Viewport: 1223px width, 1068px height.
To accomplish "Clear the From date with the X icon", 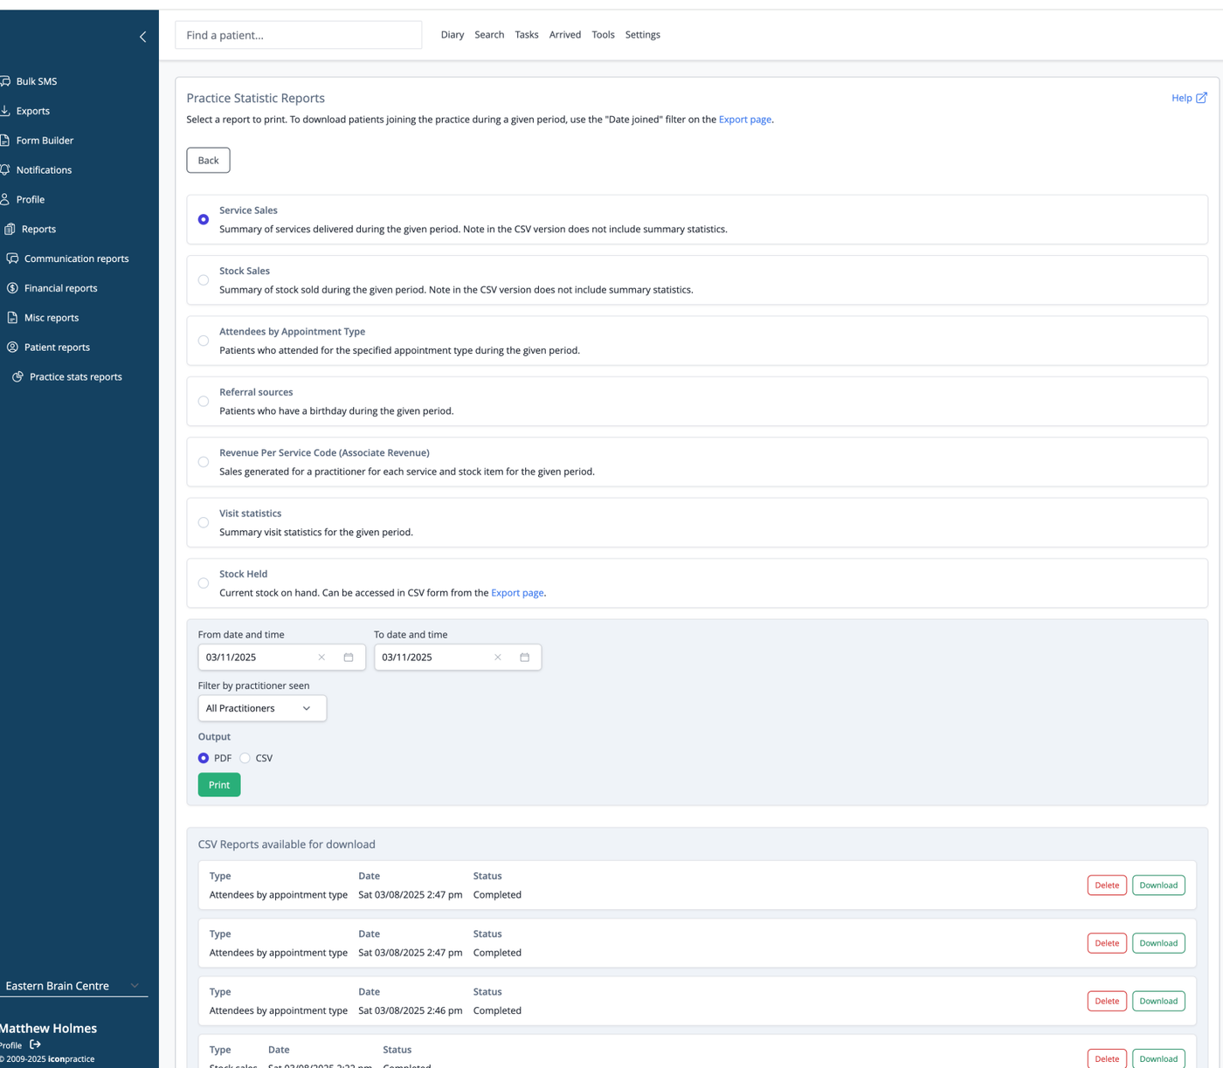I will pyautogui.click(x=321, y=658).
